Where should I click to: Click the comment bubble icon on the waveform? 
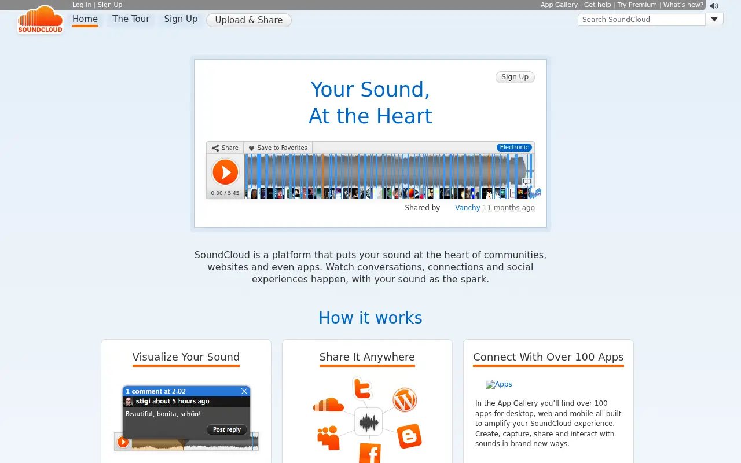pos(527,182)
